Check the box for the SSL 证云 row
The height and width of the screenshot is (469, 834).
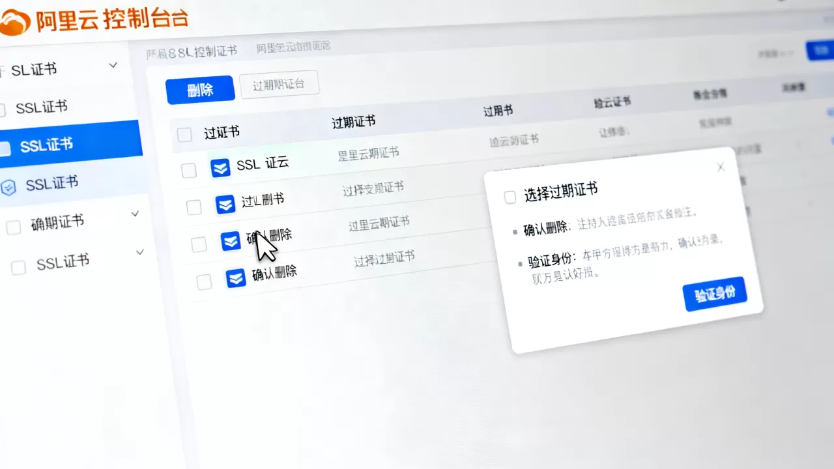[189, 171]
